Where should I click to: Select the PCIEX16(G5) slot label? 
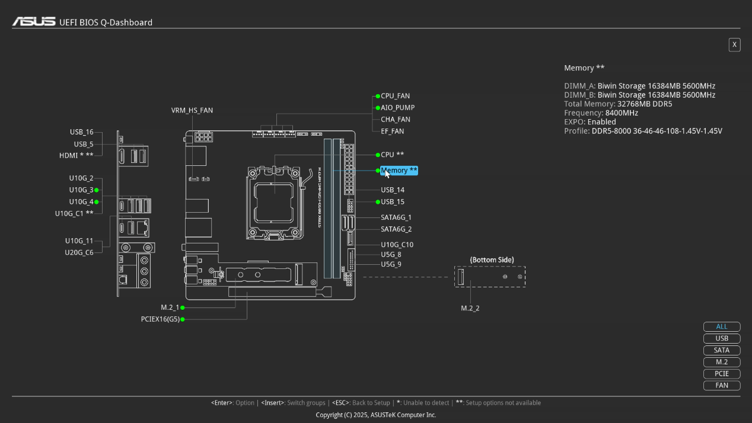[160, 319]
